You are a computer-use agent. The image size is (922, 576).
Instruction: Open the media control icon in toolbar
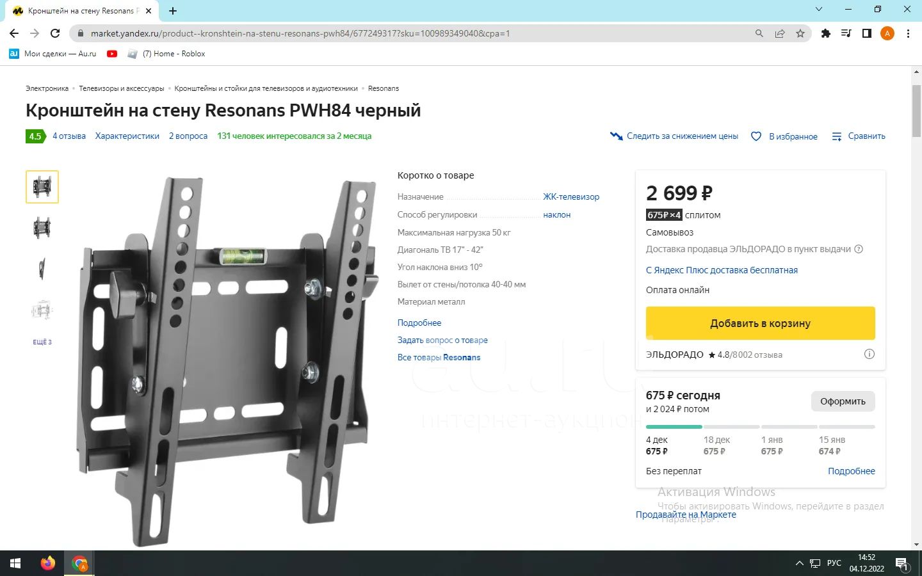846,33
